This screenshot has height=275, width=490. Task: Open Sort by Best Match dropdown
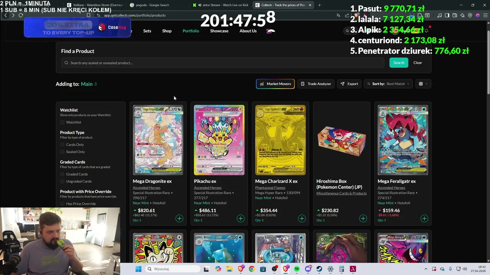point(388,84)
